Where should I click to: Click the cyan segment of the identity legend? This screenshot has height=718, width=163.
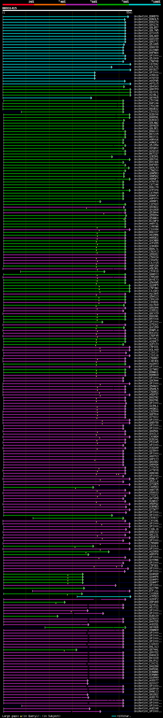click(145, 5)
